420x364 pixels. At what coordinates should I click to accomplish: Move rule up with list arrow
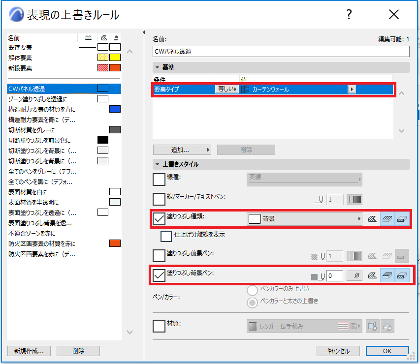[x=129, y=52]
